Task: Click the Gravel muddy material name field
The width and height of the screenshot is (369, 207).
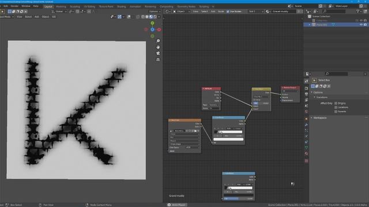Action: (x=284, y=11)
